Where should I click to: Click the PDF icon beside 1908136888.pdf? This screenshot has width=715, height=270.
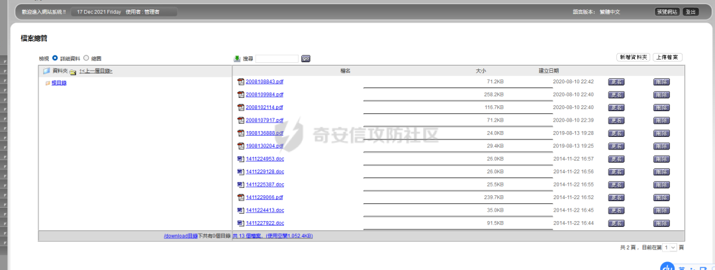pos(241,133)
